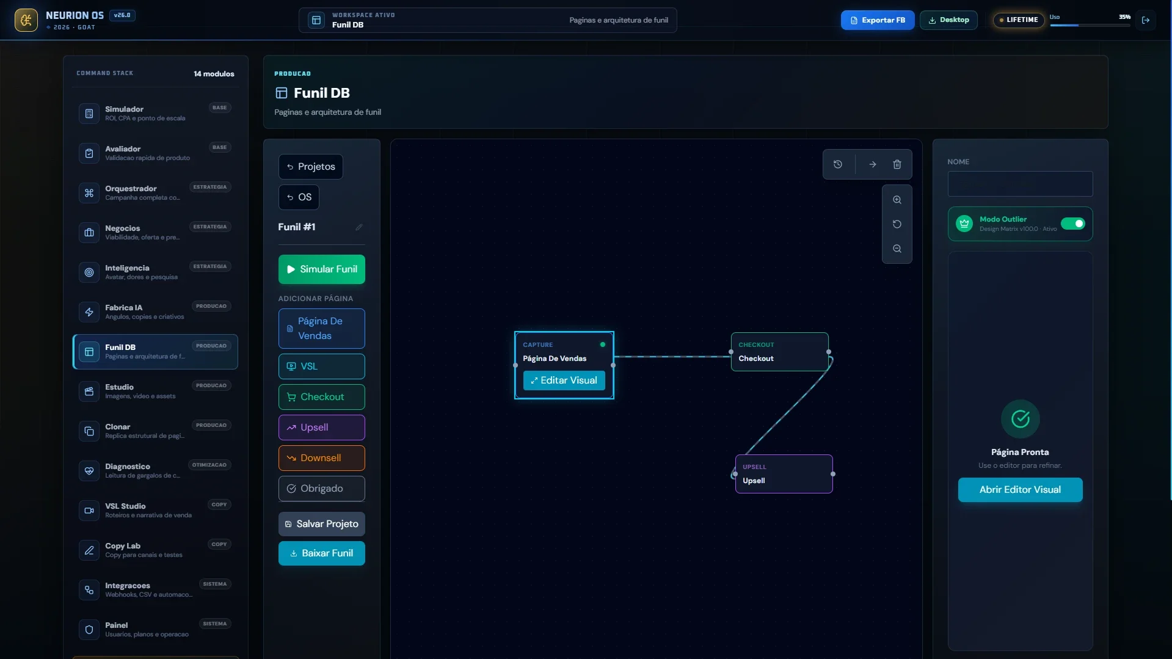Click the forward arrow icon in canvas toolbar
1172x659 pixels.
click(872, 164)
